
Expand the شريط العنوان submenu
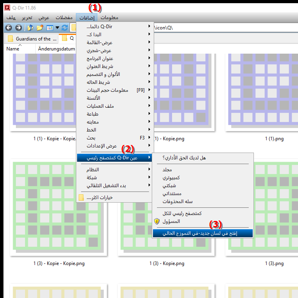[x=114, y=66]
